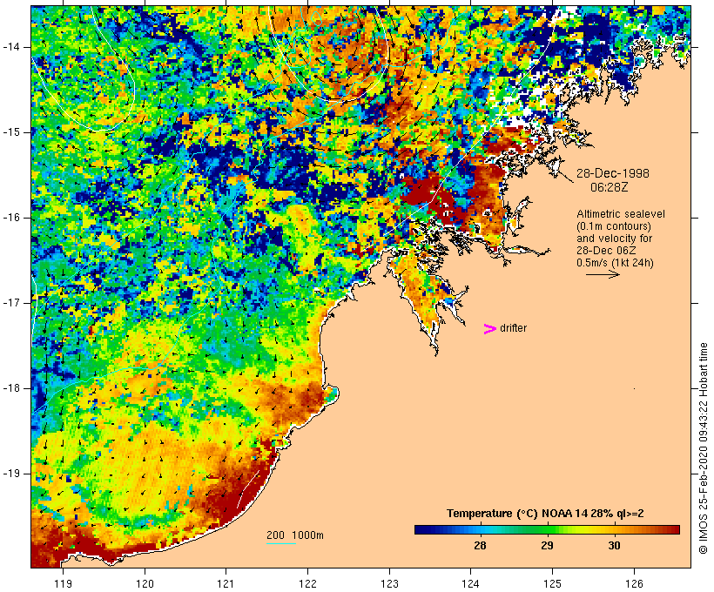The height and width of the screenshot is (592, 714).
Task: Click the magenta drifter marker symbol
Action: [x=490, y=329]
